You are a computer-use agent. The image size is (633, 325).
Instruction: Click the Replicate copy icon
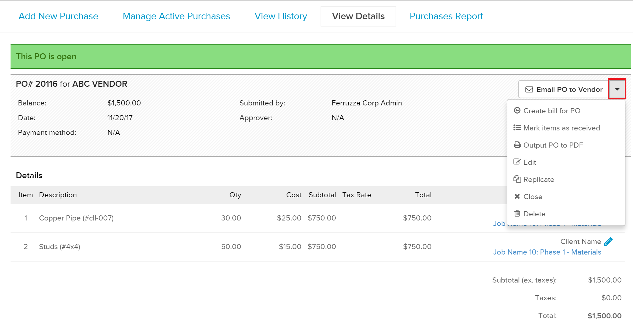click(x=517, y=179)
